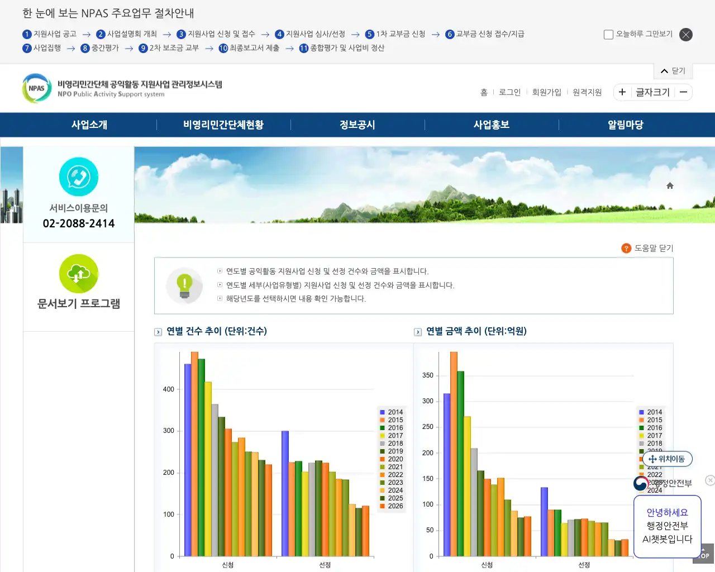Click step 7 사업집행
The image size is (715, 572).
[x=41, y=48]
